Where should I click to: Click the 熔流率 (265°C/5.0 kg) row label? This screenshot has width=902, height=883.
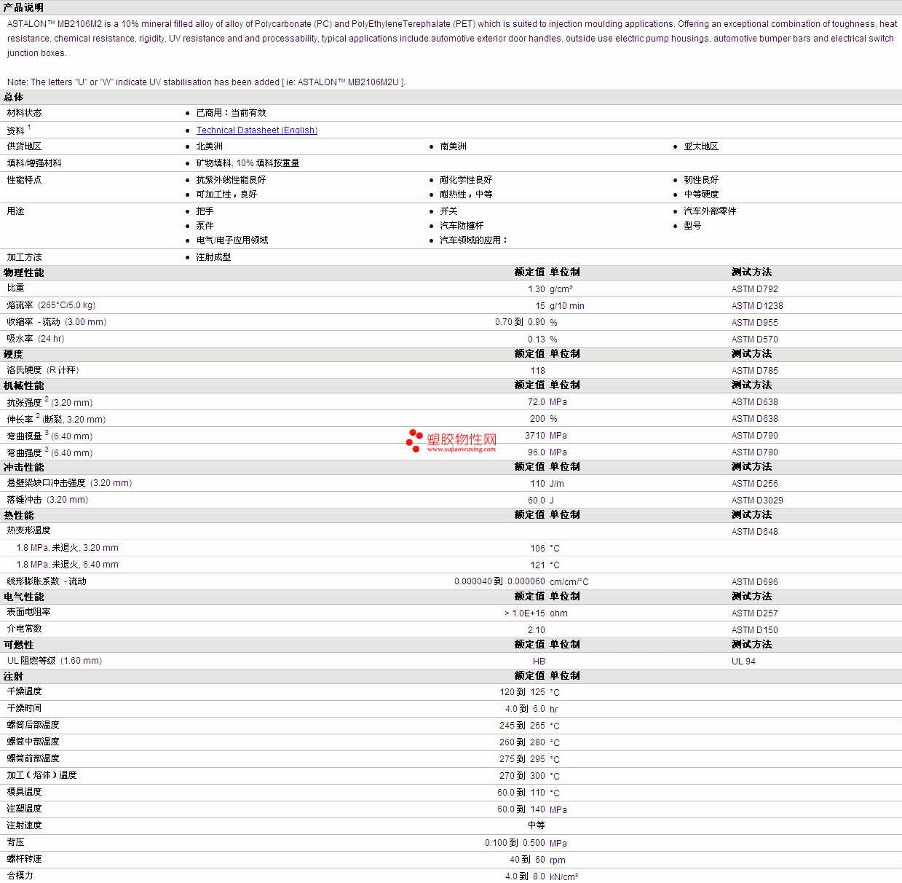coord(52,305)
